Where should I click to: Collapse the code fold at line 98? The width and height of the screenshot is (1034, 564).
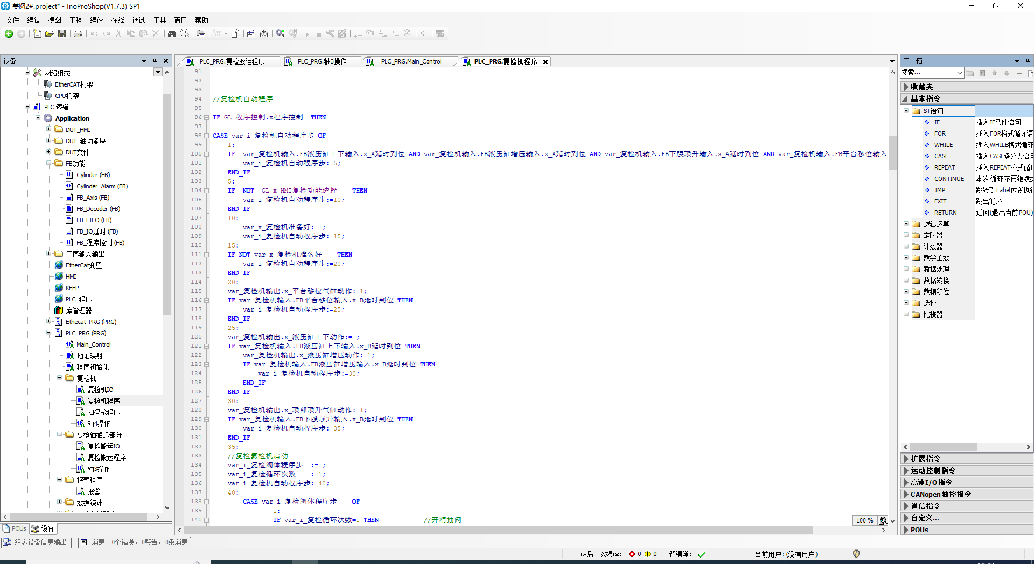(x=206, y=136)
